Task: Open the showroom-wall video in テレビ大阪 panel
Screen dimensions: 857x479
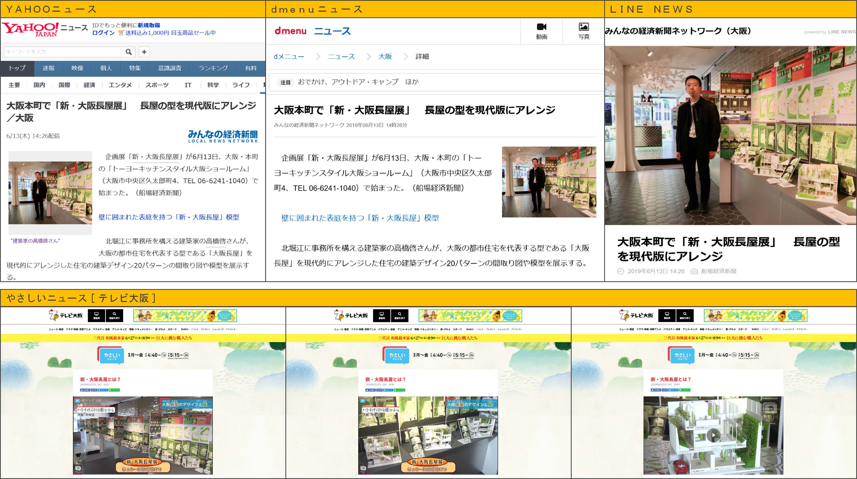Action: (x=143, y=436)
